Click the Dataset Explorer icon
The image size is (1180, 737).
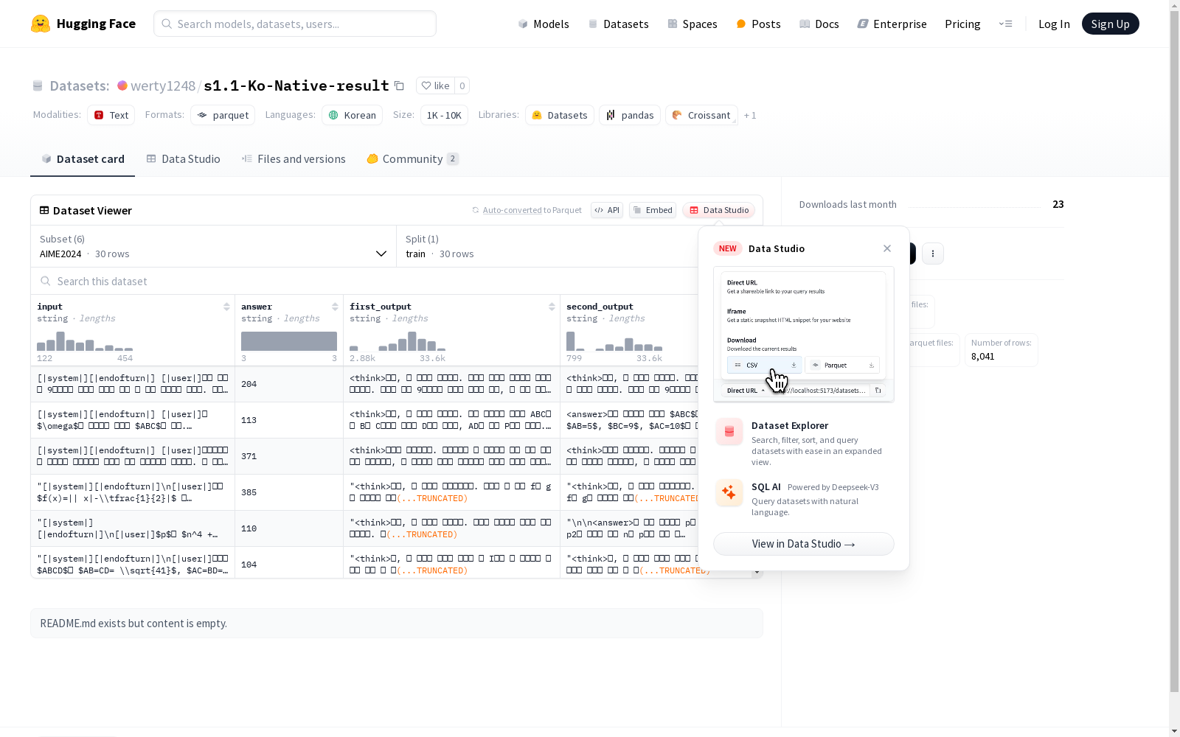click(x=729, y=432)
